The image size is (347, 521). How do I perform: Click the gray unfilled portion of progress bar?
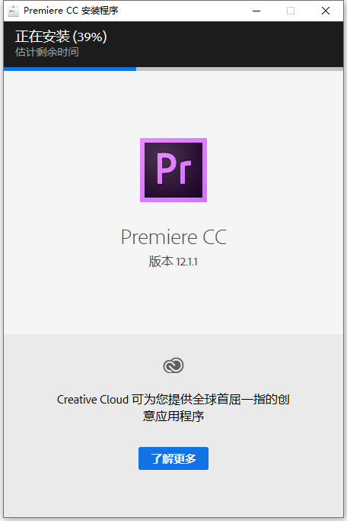(x=240, y=69)
